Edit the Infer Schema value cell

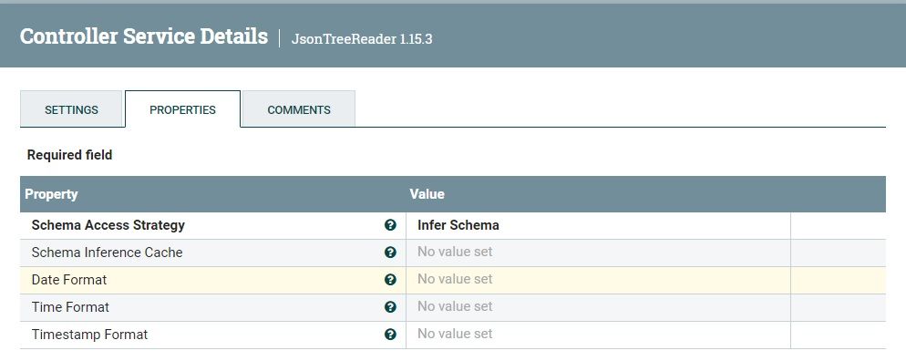pos(598,225)
